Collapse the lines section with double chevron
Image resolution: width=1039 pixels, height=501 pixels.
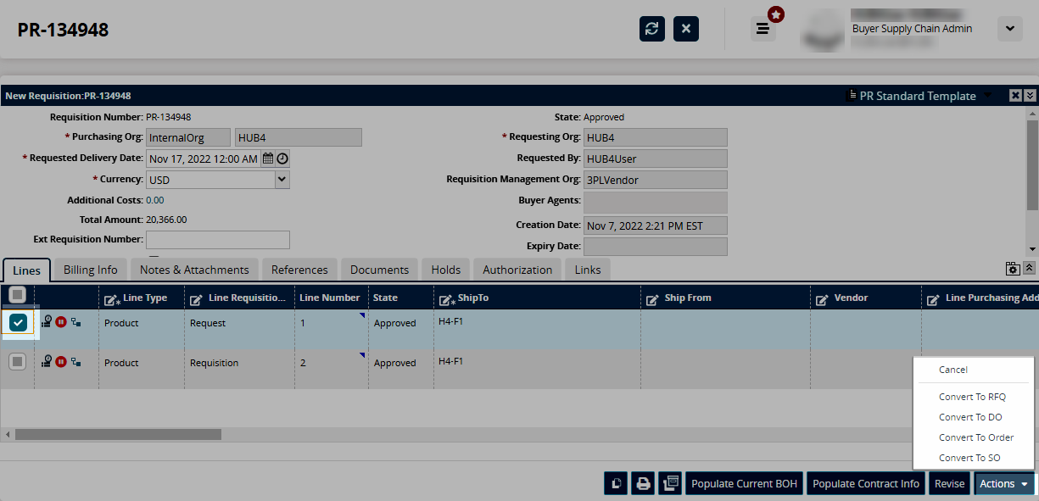click(1029, 268)
